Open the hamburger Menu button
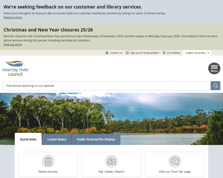Screen dimensions: 223x178 [x=214, y=68]
